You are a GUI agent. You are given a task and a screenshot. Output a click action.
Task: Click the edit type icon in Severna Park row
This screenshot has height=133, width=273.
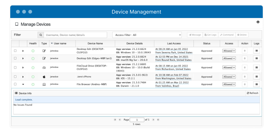tap(44, 51)
